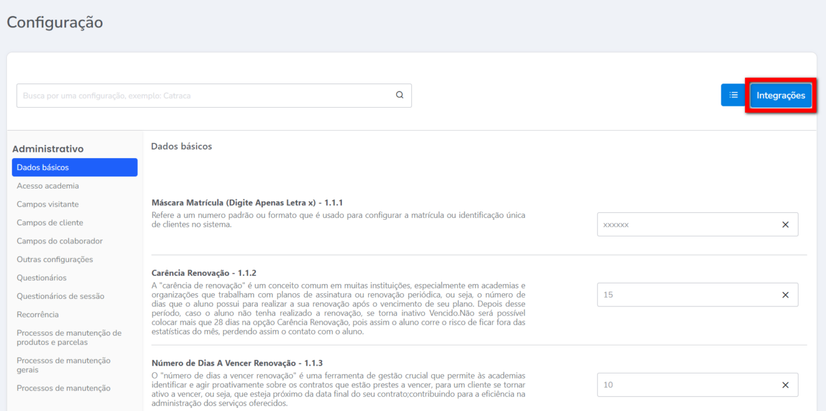The image size is (826, 411).
Task: Open Outras configurações
Action: click(55, 259)
